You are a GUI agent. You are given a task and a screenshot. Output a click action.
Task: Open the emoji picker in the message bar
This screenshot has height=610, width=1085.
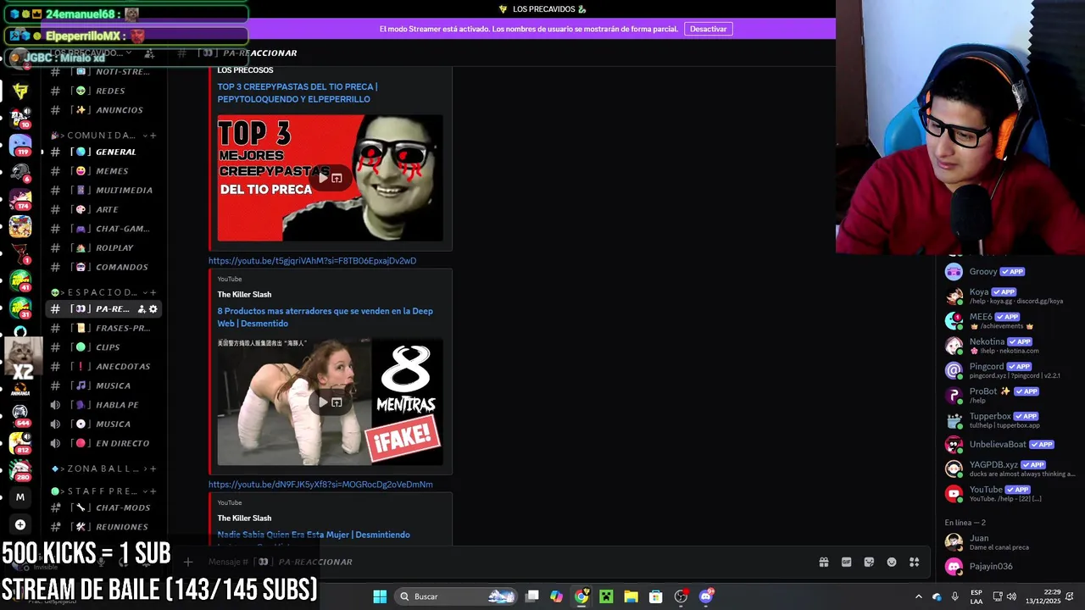[x=892, y=562]
